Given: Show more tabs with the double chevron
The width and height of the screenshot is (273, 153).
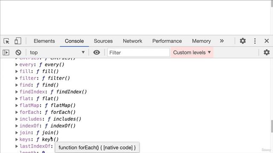Looking at the screenshot, I should click(222, 41).
